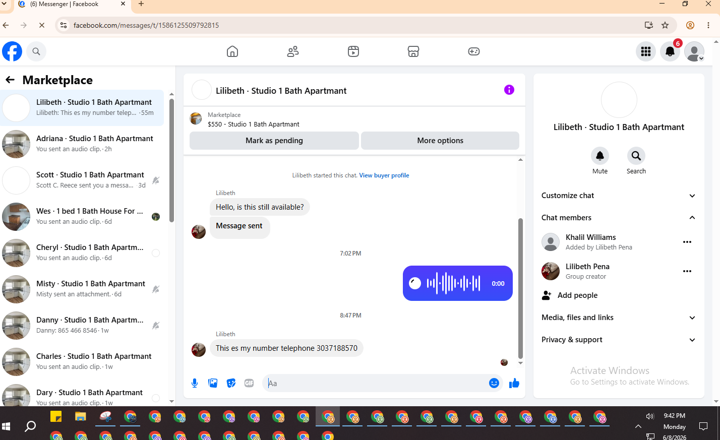Screen dimensions: 720x440
Task: Click the Hello, is this still available message
Action: 260,207
